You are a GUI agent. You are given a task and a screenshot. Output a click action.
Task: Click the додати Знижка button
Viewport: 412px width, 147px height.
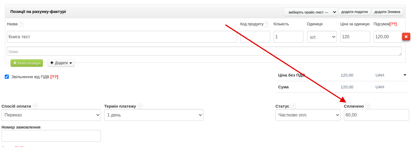[x=387, y=12]
